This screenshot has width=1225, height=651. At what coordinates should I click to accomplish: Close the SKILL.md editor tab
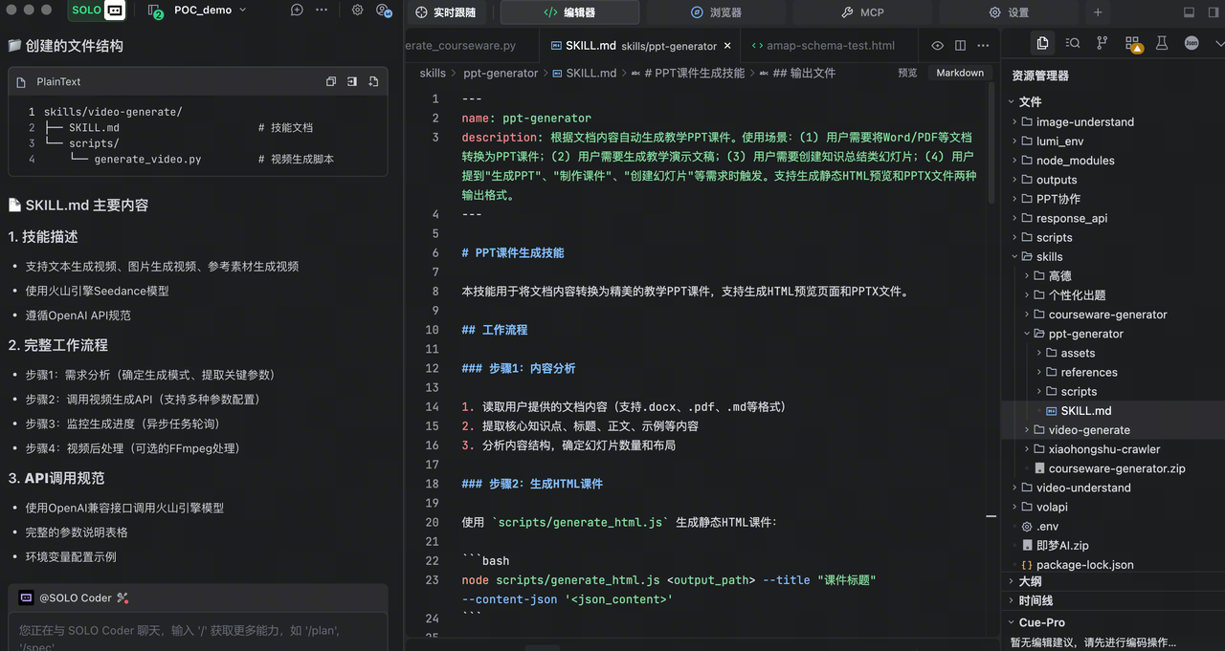point(727,46)
